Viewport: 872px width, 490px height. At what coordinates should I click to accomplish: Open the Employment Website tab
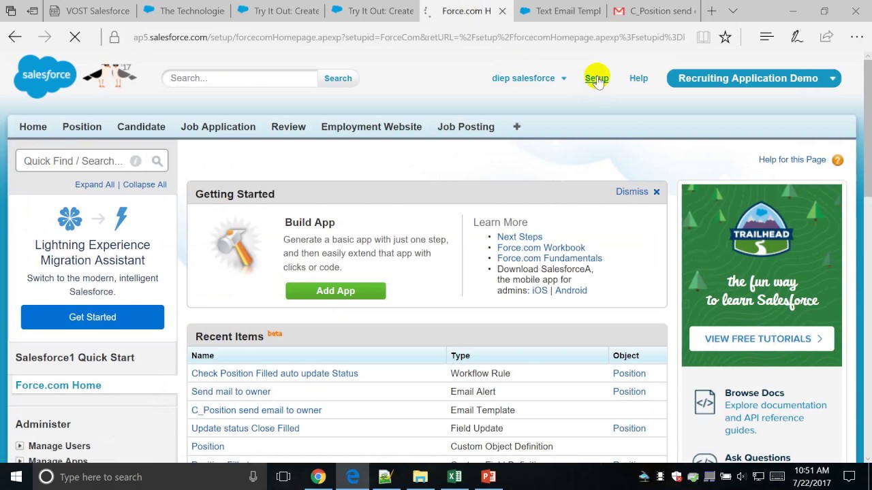click(x=371, y=127)
